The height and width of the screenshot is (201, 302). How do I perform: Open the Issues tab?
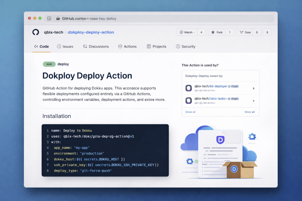(x=65, y=46)
